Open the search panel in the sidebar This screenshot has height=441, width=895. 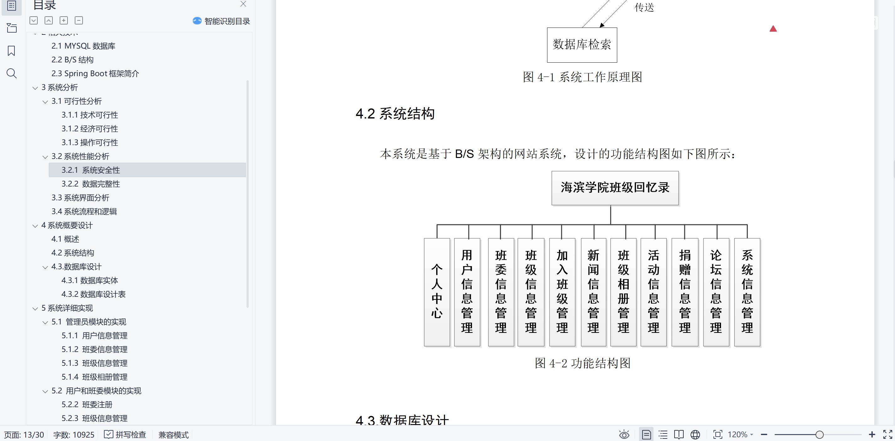[12, 73]
